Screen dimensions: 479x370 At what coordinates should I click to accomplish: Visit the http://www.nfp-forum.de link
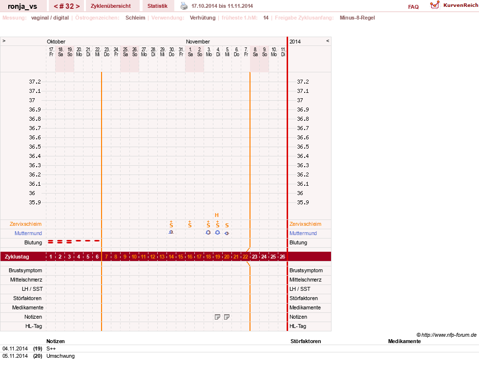449,335
